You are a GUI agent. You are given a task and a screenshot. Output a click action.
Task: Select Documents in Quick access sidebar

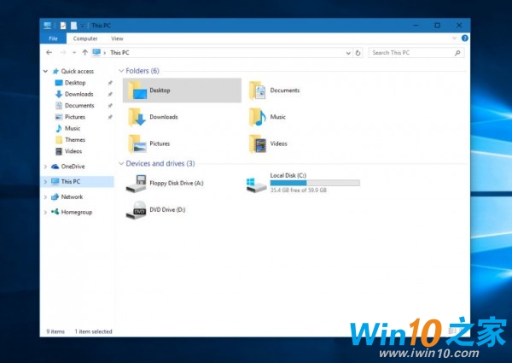(x=79, y=106)
